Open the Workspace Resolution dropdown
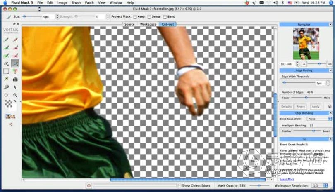335x192 pixels. (319, 186)
